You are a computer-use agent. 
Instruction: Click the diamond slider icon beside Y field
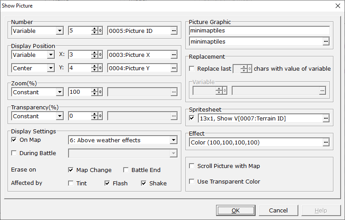[x=100, y=68]
